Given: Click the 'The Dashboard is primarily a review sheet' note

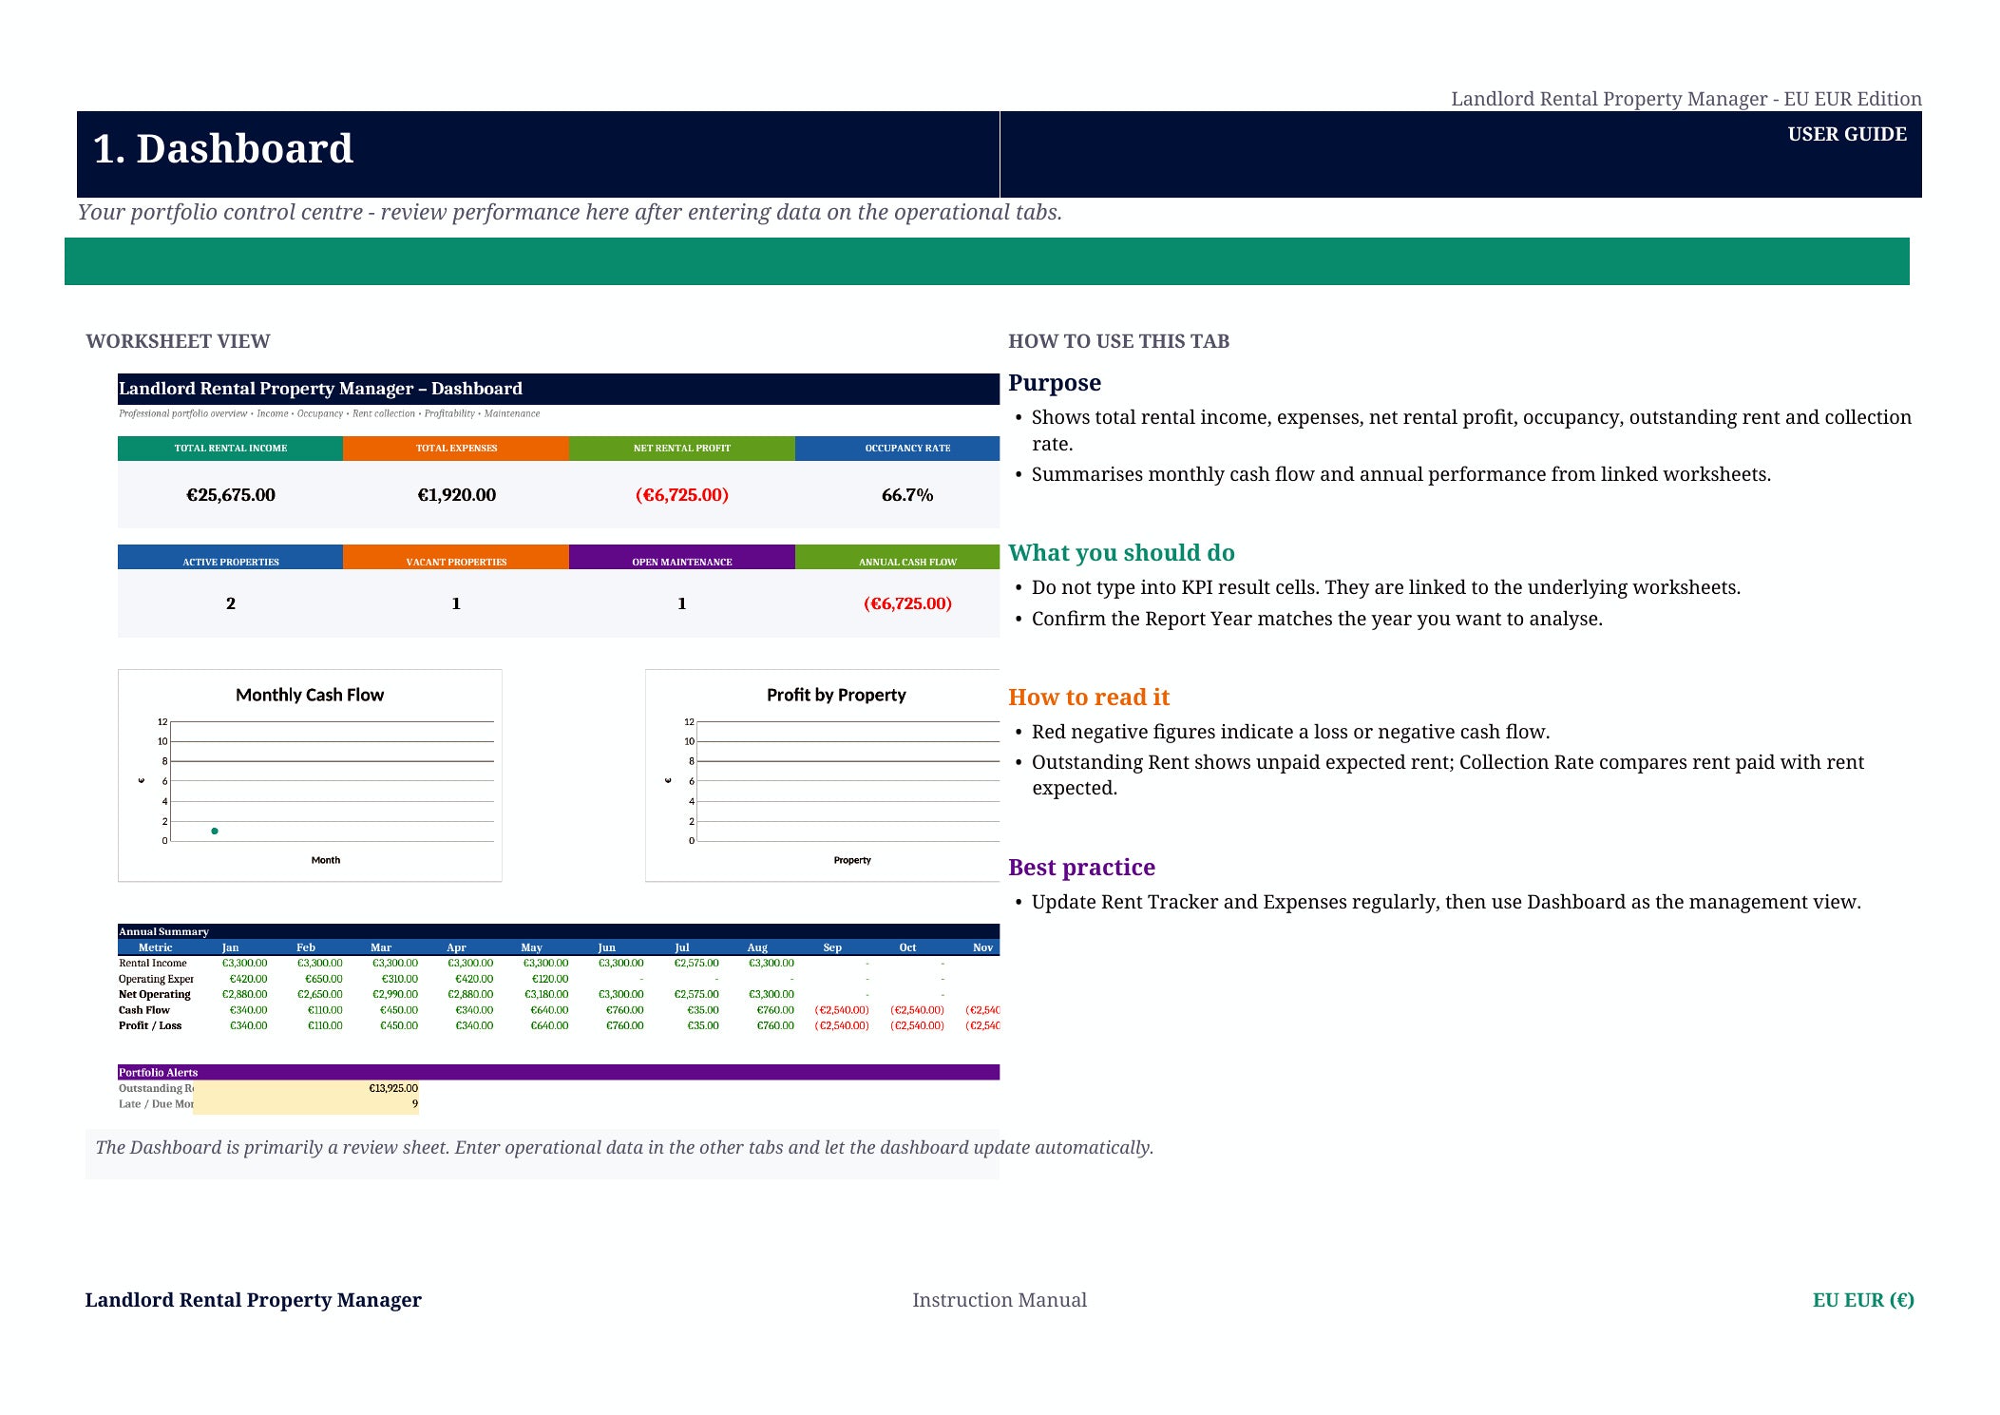Looking at the screenshot, I should 624,1147.
